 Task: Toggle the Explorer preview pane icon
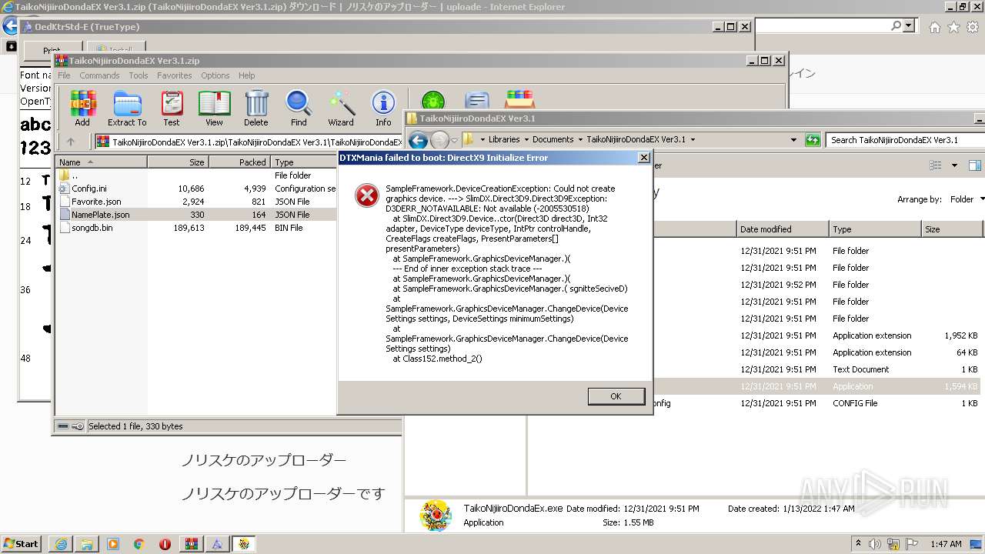974,165
